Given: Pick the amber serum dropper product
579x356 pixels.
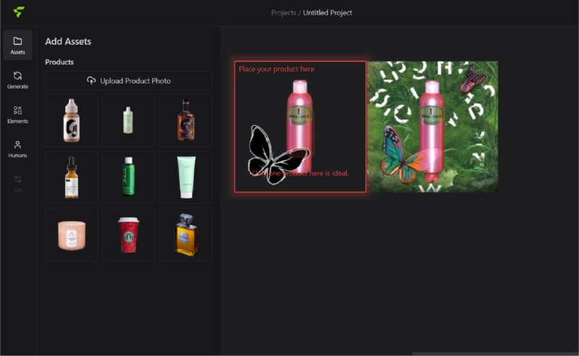Looking at the screenshot, I should (71, 177).
